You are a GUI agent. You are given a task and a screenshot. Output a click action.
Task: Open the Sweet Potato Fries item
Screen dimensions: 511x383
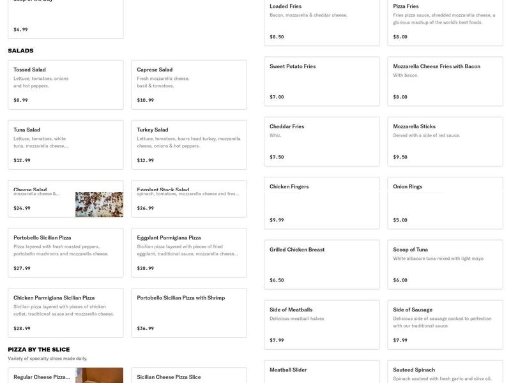321,81
